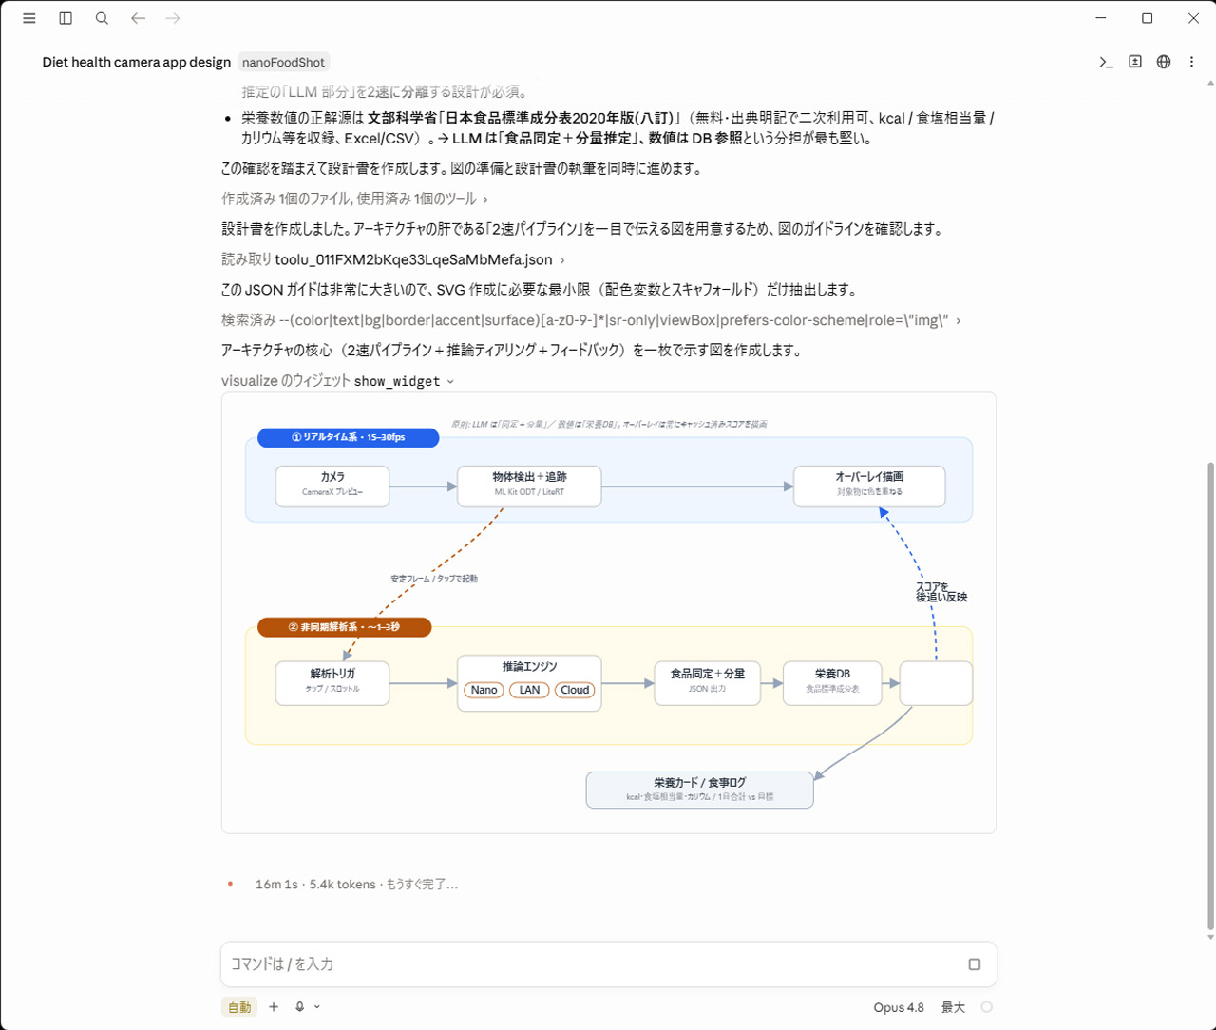The width and height of the screenshot is (1216, 1030).
Task: Select the Cloud pill in 推論エンジン
Action: coord(575,690)
